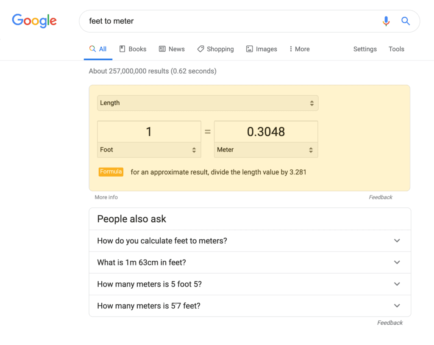Click the blue search magnifier icon
Screen dimensions: 434x345
point(406,21)
